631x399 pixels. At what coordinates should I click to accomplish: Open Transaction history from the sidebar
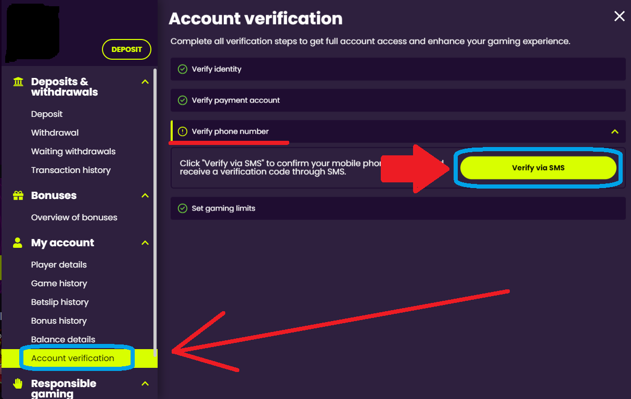[x=71, y=170]
